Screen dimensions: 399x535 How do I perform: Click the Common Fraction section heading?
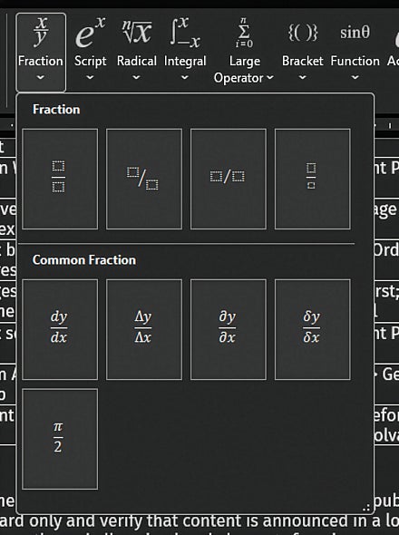point(84,260)
